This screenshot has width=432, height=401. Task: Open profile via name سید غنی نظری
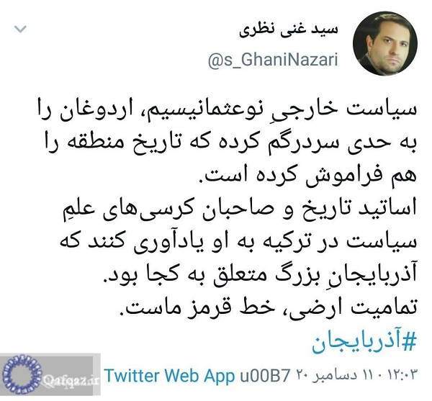pyautogui.click(x=289, y=31)
